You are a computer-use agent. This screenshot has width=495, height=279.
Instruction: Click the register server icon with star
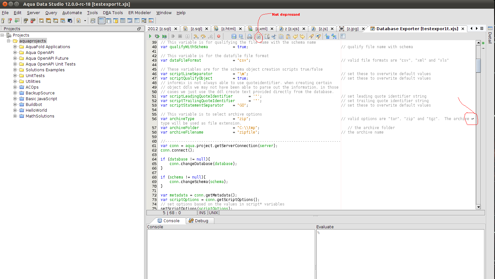click(3, 21)
